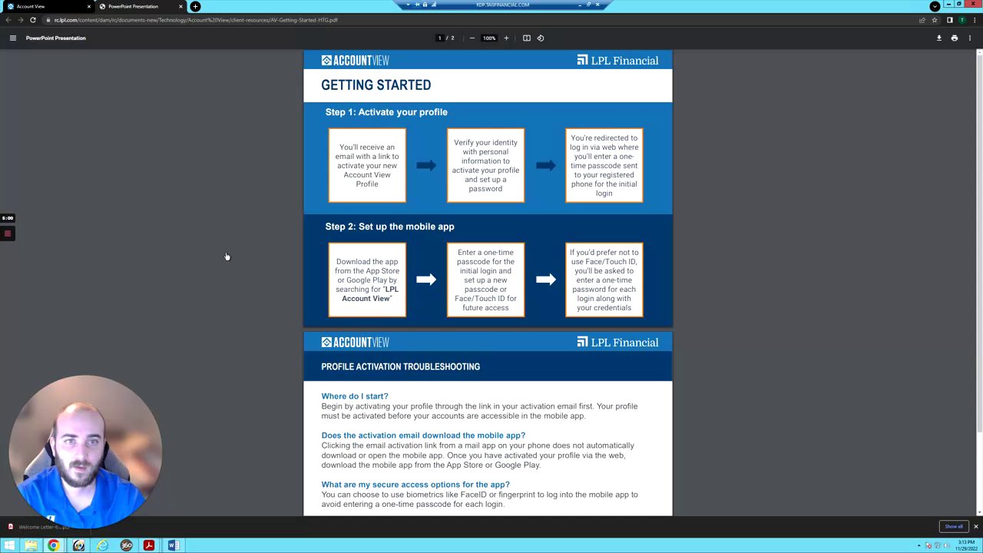Close the PowerPoint Presentation tab
Screen dimensions: 983x553
(180, 6)
